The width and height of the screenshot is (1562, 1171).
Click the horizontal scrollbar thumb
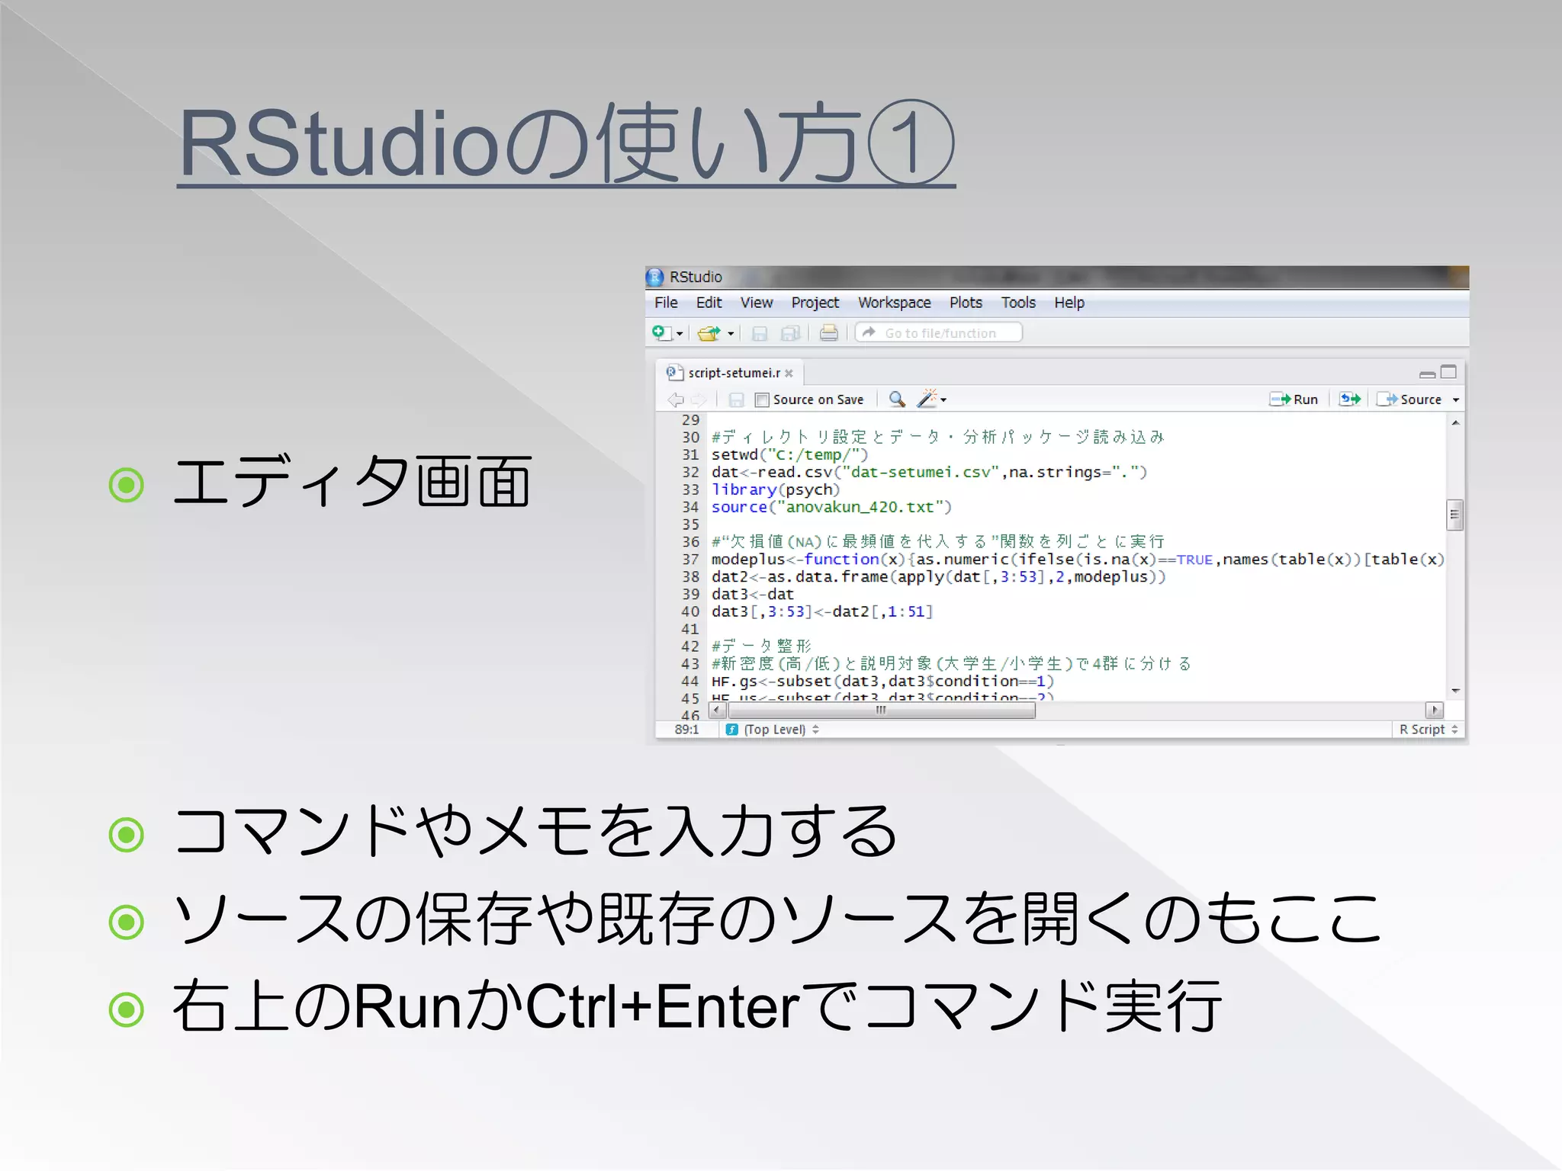[x=881, y=711]
